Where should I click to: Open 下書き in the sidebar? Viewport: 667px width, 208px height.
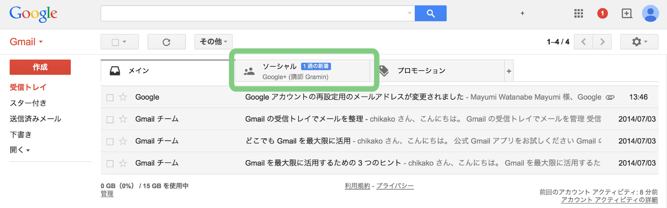pyautogui.click(x=21, y=135)
